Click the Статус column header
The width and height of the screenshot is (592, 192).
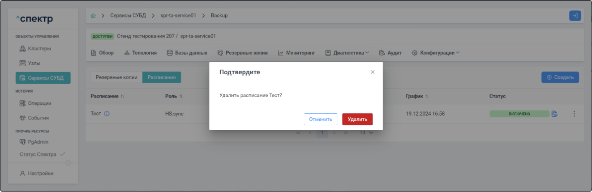click(x=498, y=96)
